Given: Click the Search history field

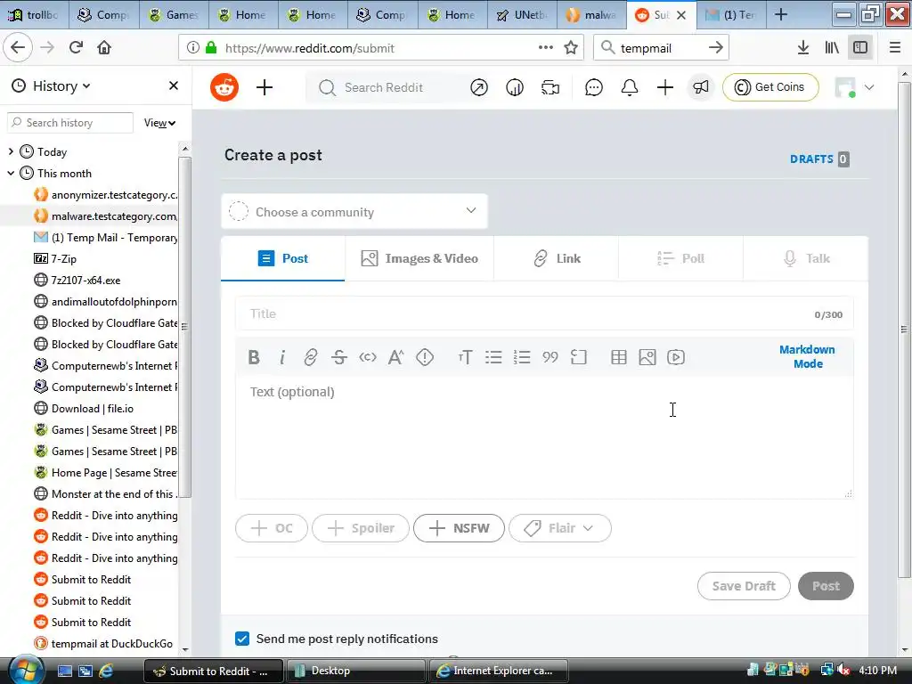Looking at the screenshot, I should 70,123.
